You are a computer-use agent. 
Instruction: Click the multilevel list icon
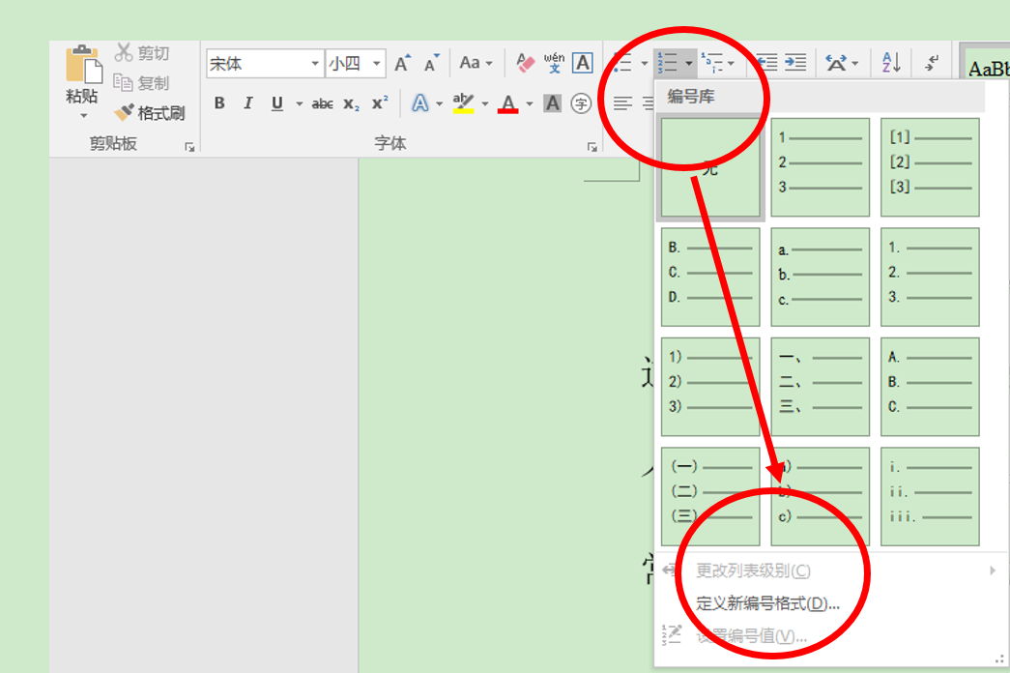(x=712, y=63)
